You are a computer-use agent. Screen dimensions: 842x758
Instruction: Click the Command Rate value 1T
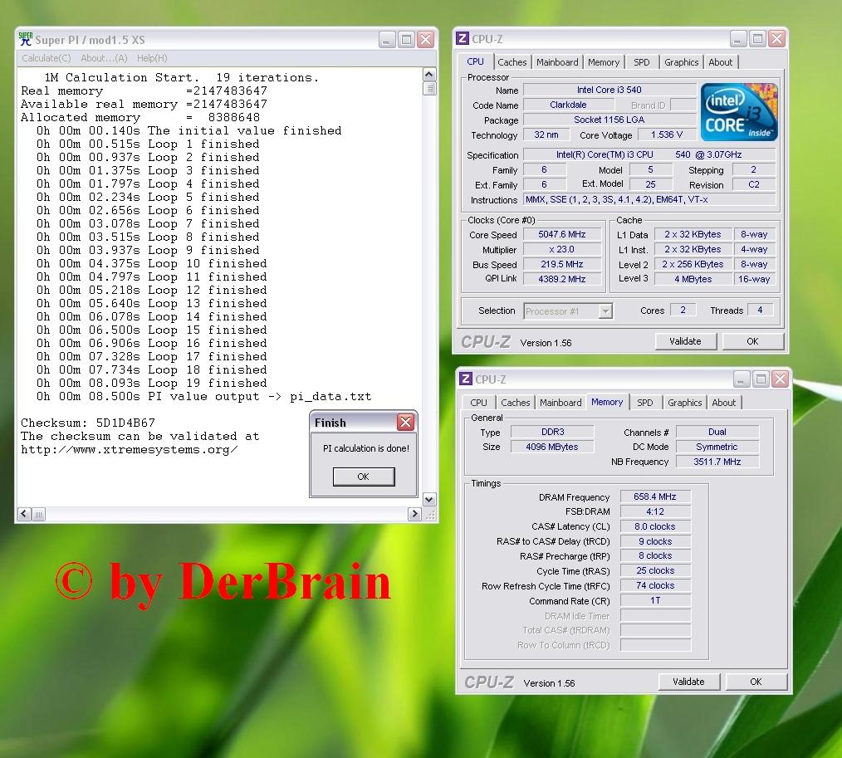coord(655,601)
